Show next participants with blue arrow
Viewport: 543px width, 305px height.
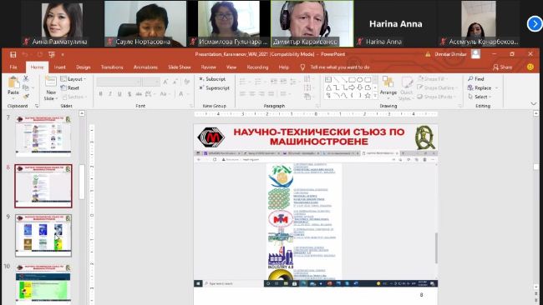click(x=535, y=24)
